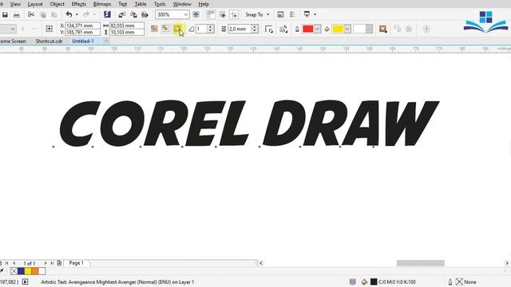Toggle Show grid icon
The image size is (511, 287).
click(x=223, y=14)
